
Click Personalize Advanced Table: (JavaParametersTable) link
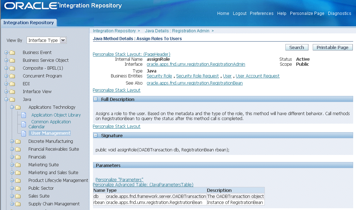[143, 185]
